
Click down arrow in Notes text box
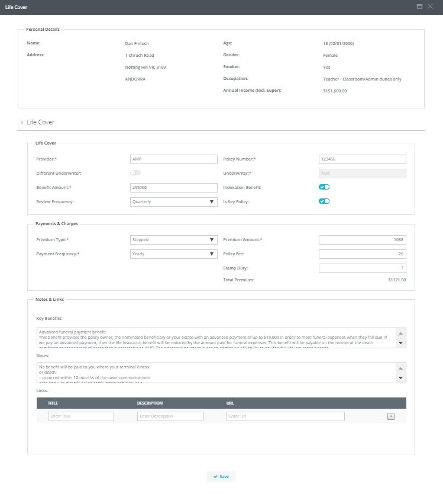(x=400, y=378)
